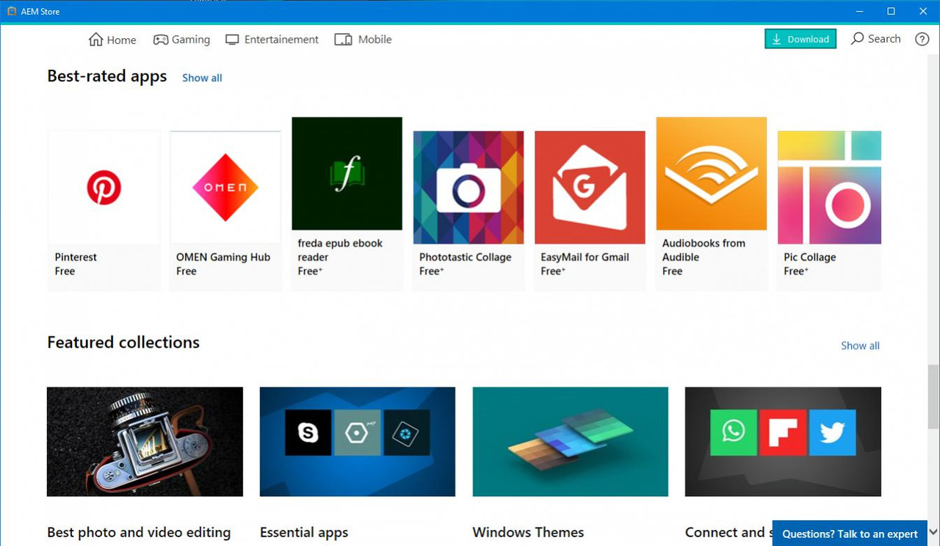Open the Essential apps collection title

304,533
